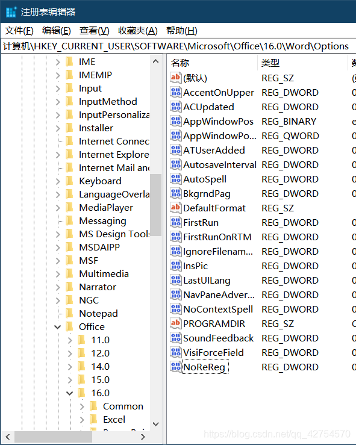356x445 pixels.
Task: Click the DWORD icon next to FirstRunOnRTM
Action: pyautogui.click(x=176, y=237)
